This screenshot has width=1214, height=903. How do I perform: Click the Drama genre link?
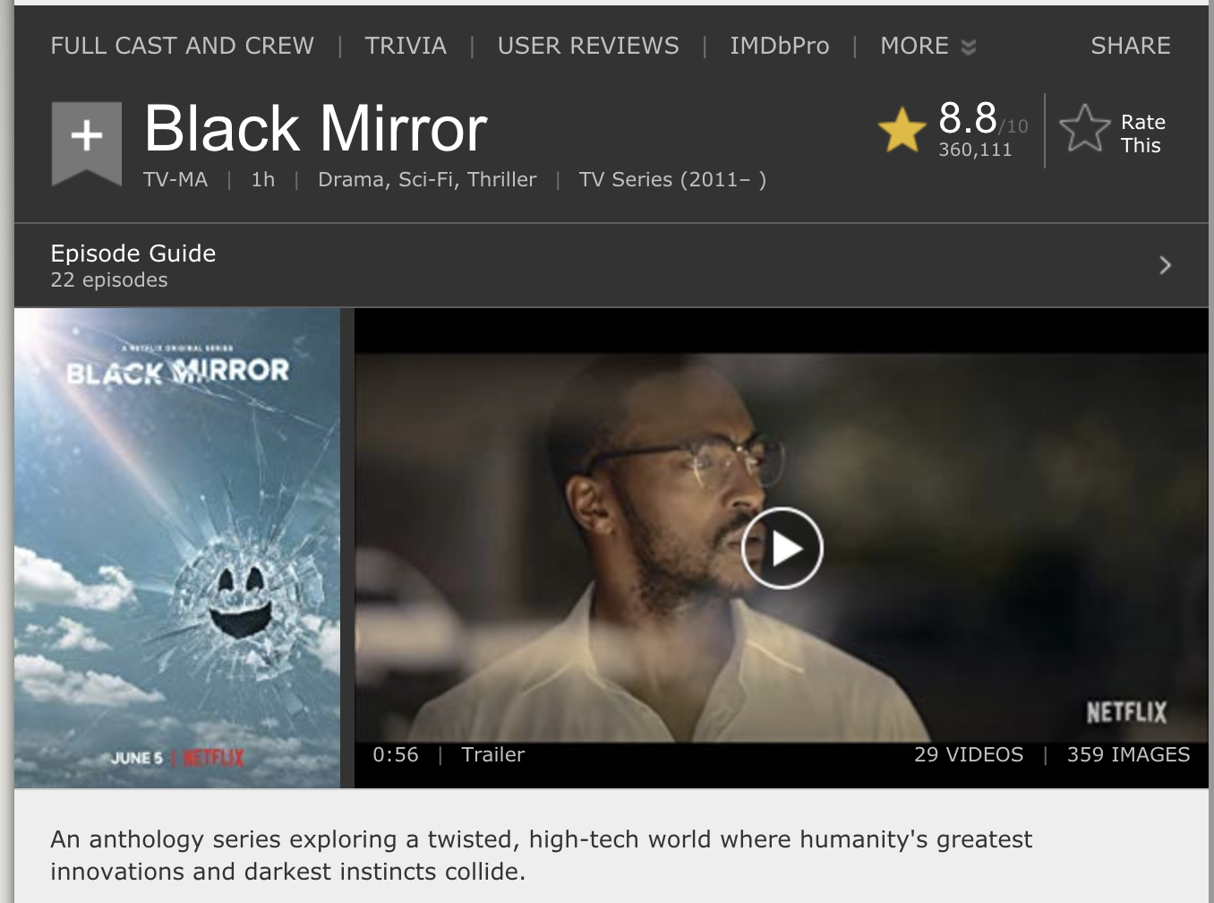pyautogui.click(x=354, y=179)
